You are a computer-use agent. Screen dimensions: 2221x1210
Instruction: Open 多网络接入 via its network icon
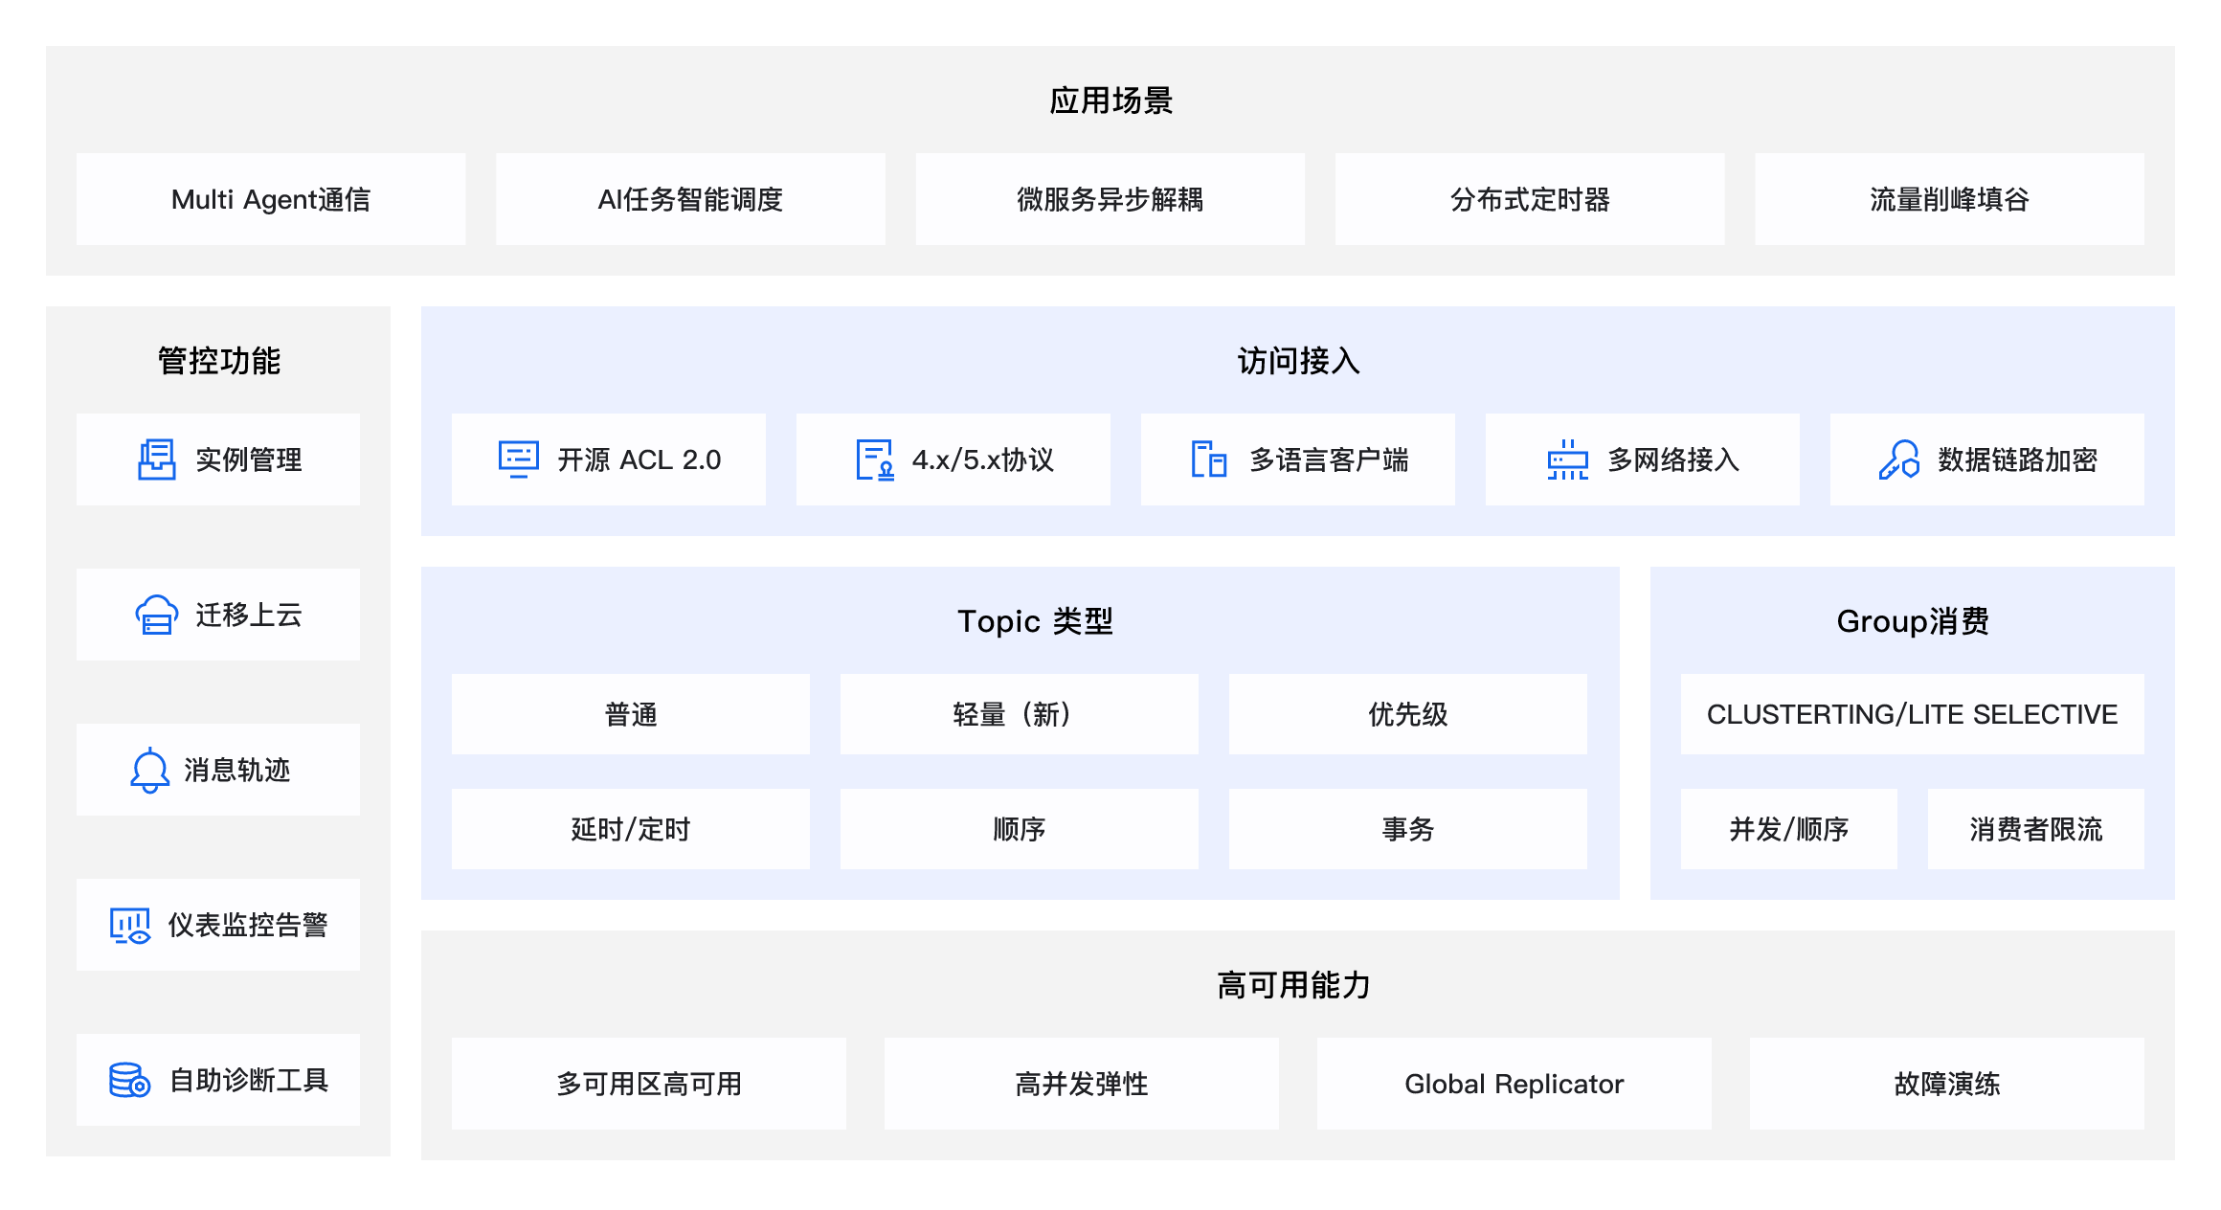click(1567, 459)
